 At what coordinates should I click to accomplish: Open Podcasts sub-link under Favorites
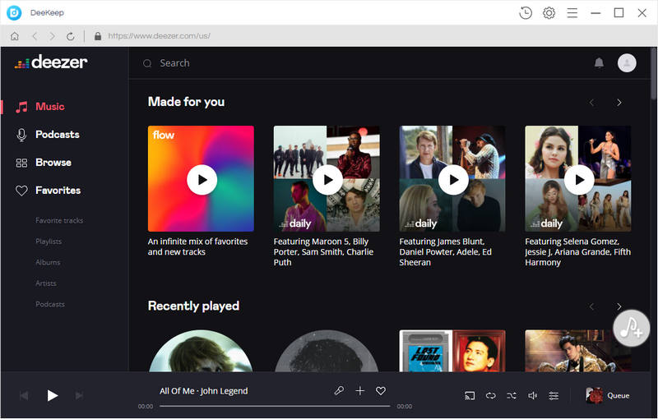click(50, 304)
